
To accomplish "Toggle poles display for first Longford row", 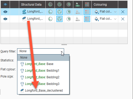I will pyautogui.click(x=59, y=12).
